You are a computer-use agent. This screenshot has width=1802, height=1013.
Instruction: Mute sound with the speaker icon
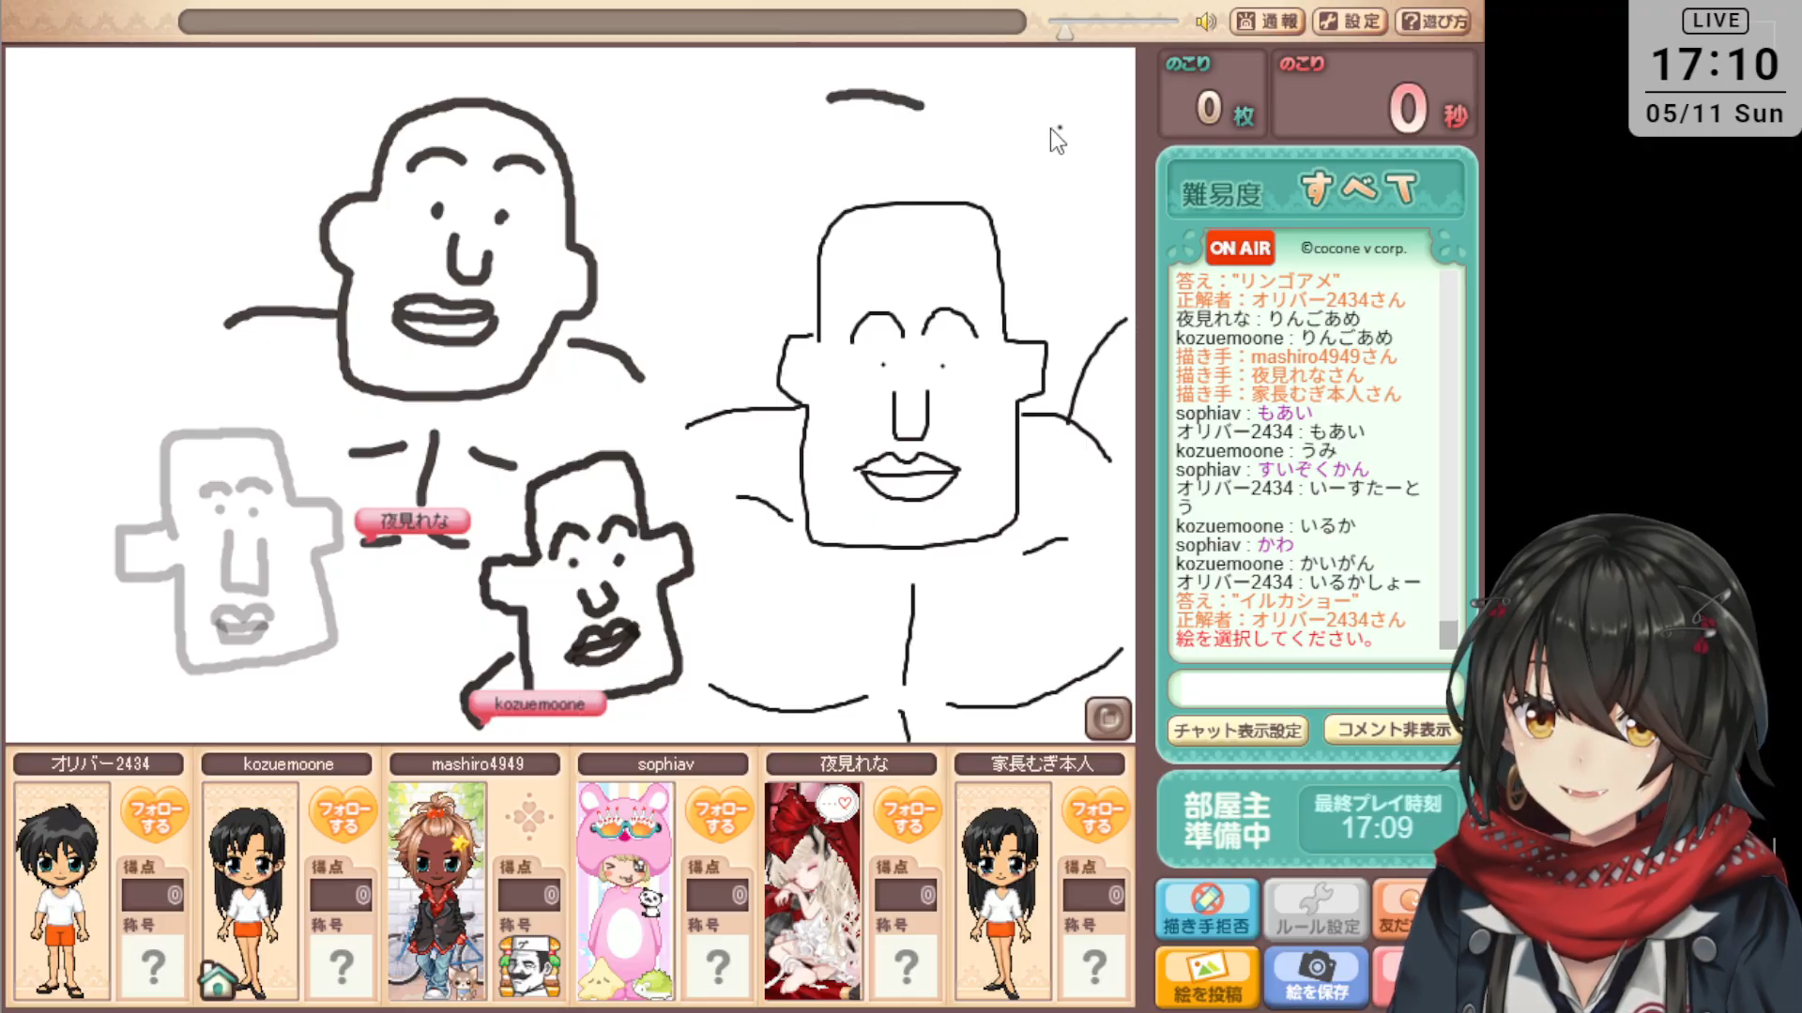click(1206, 22)
